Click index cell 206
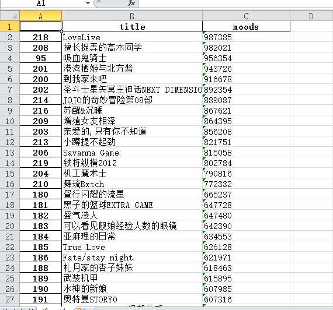 (40, 152)
